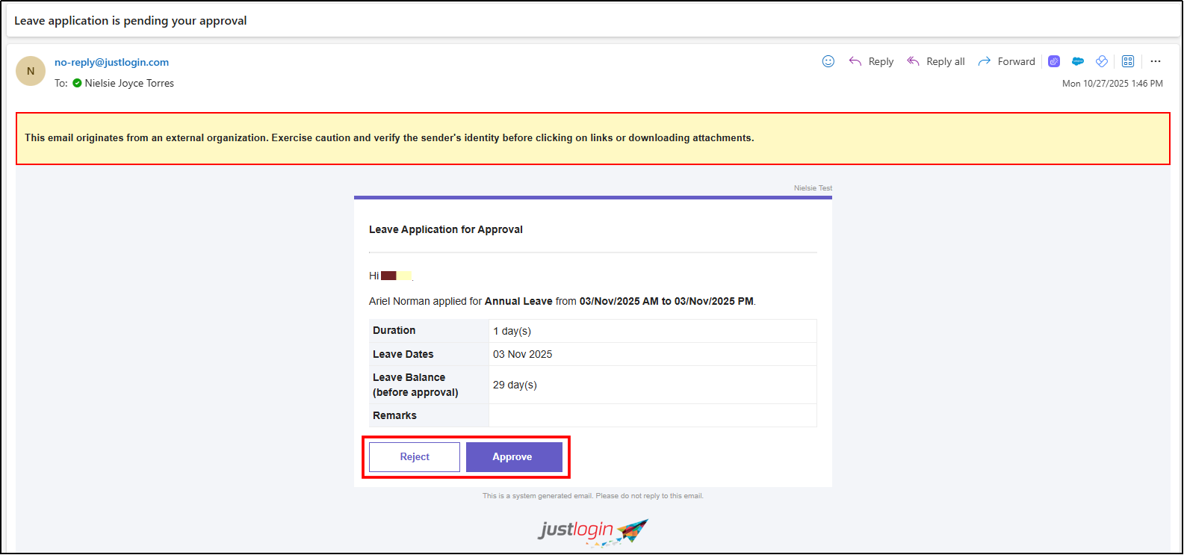Select the 1 day(s) duration value
This screenshot has height=555, width=1184.
pyautogui.click(x=512, y=331)
